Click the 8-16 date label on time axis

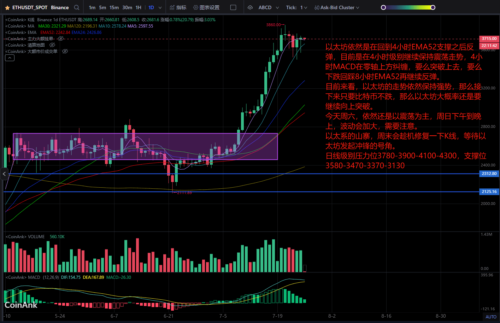[386, 316]
